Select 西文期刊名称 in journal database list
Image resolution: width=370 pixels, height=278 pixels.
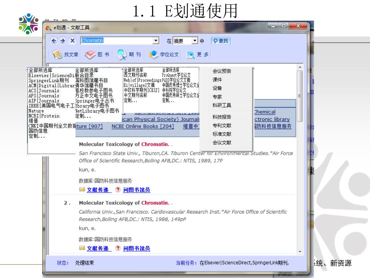tap(135, 75)
